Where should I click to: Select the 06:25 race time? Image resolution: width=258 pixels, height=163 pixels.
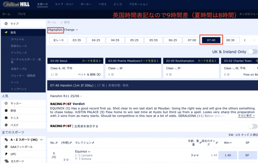173,40
